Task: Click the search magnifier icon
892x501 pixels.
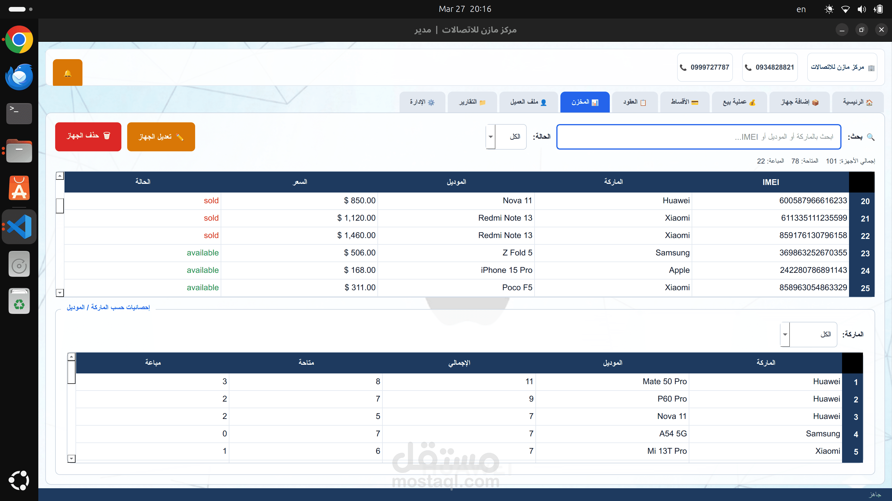Action: [871, 137]
